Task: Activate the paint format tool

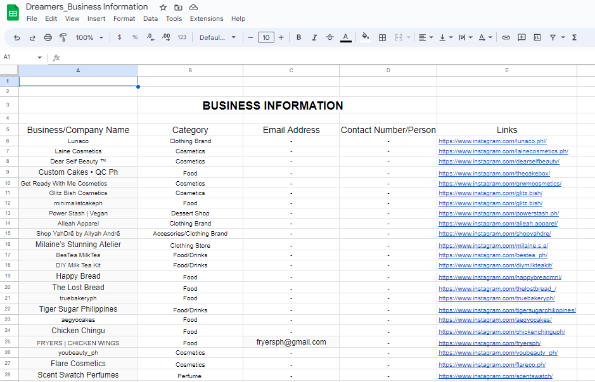Action: point(63,37)
